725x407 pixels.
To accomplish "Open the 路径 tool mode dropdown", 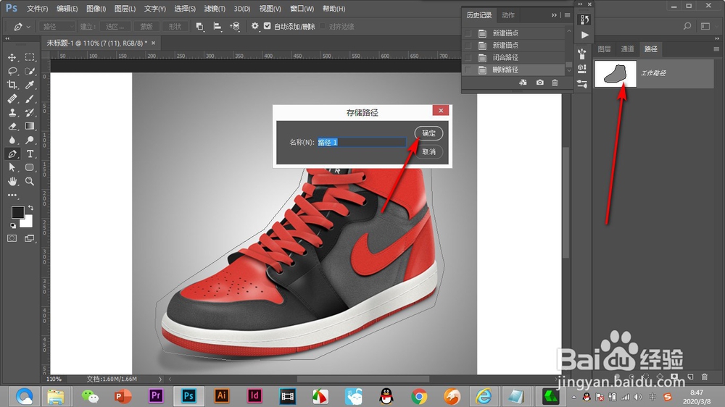I will pos(57,26).
